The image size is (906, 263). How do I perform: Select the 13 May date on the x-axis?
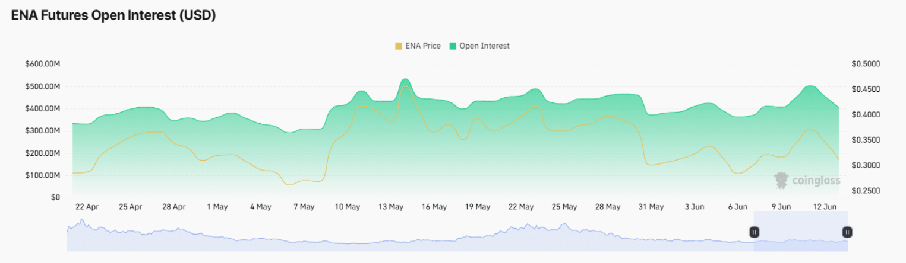pyautogui.click(x=391, y=207)
